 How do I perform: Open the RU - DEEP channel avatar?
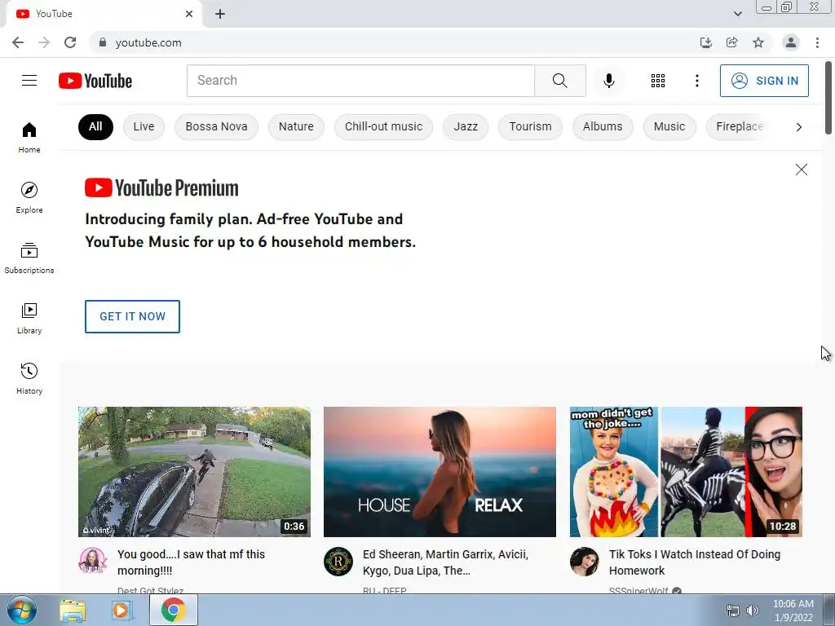click(x=338, y=561)
